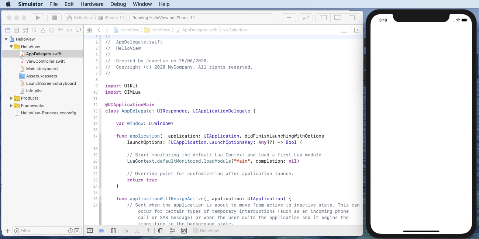Open the Help menu

click(164, 4)
